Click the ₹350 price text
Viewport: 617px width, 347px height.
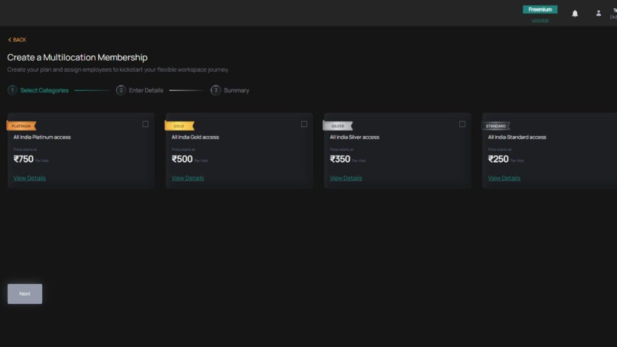[340, 159]
